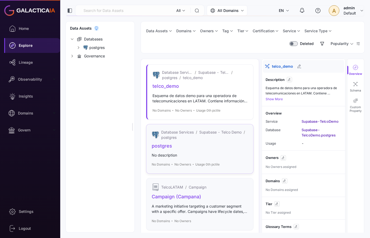Open the All search scope dropdown

pyautogui.click(x=181, y=11)
